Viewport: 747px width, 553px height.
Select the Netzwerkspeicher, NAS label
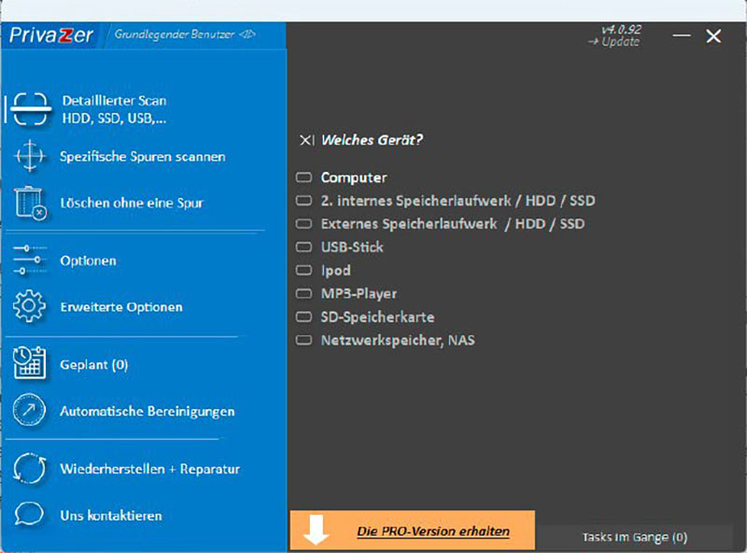[398, 340]
